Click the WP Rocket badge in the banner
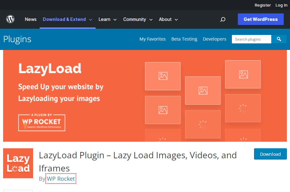This screenshot has width=290, height=192. click(x=42, y=122)
